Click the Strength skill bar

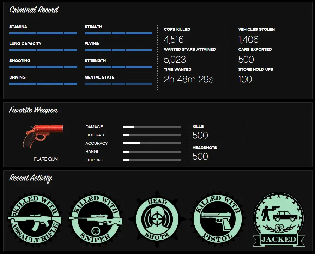point(119,67)
